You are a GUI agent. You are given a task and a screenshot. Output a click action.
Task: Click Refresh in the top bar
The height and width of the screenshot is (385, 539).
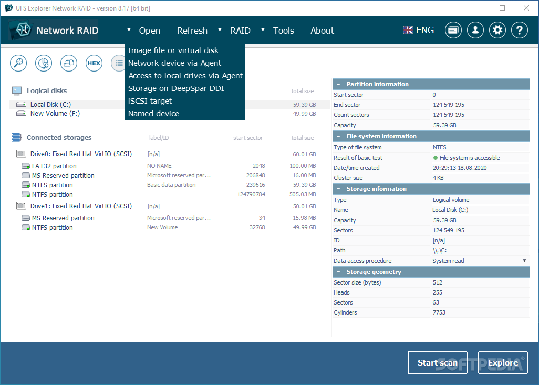click(192, 31)
